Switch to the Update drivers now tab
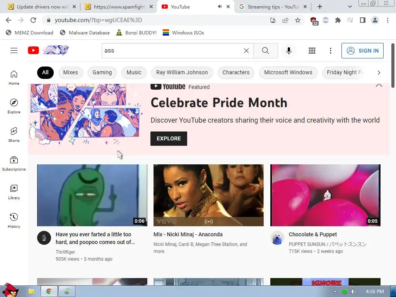 (42, 7)
